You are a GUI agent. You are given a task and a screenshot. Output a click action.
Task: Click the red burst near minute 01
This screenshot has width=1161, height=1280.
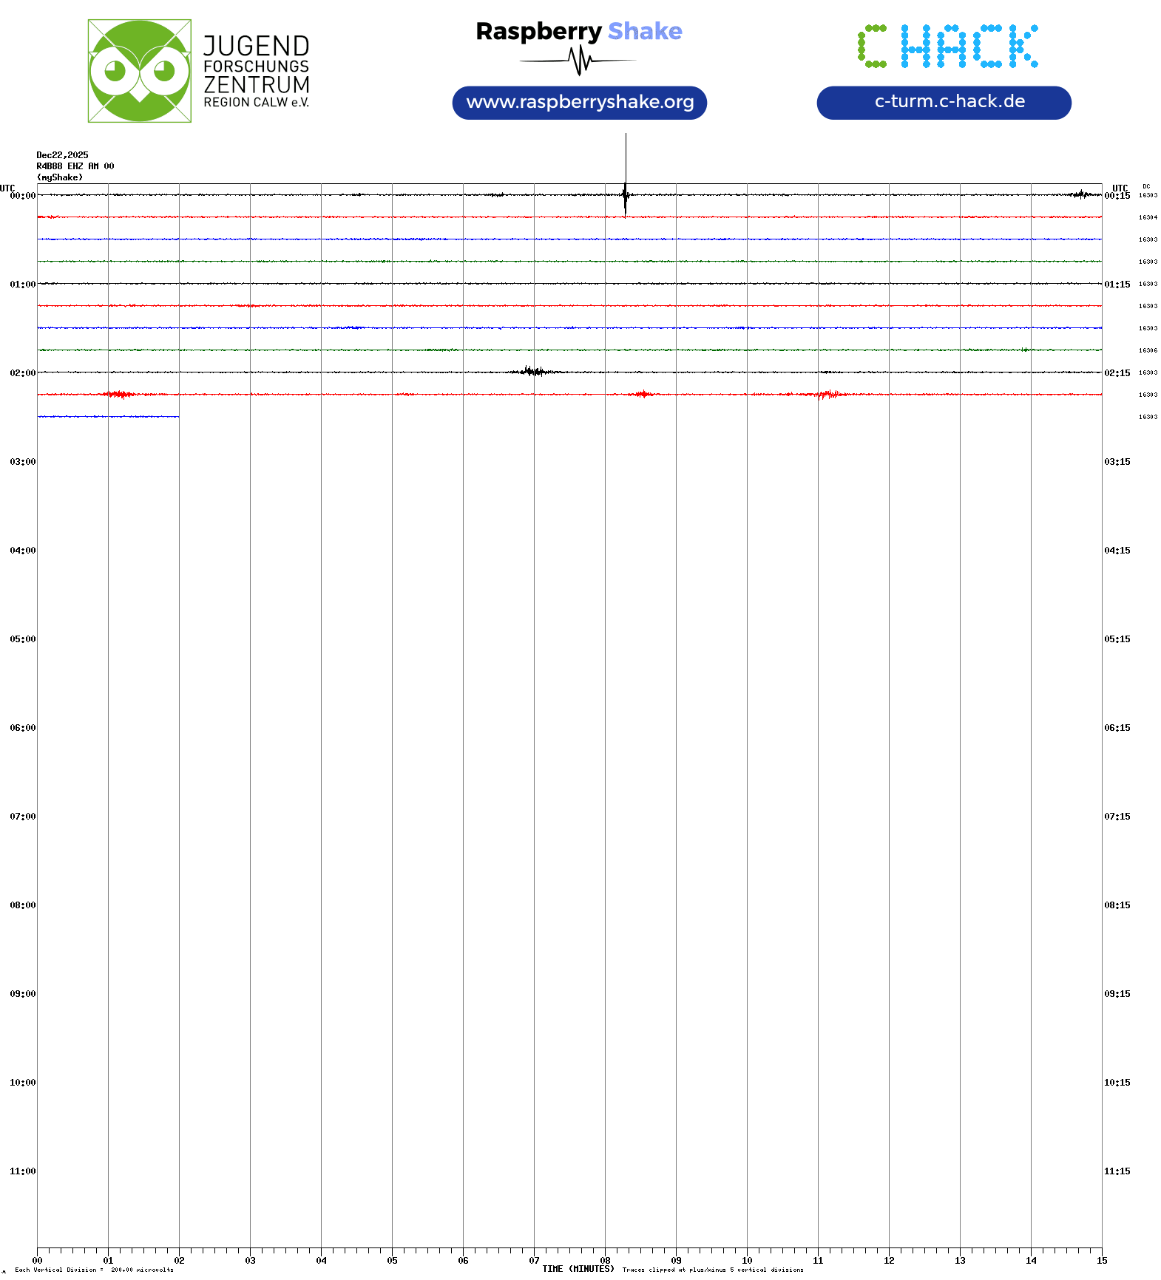[120, 395]
